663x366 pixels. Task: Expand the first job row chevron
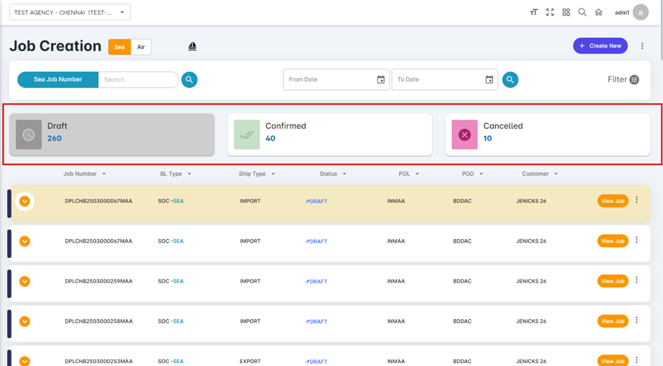pos(25,202)
